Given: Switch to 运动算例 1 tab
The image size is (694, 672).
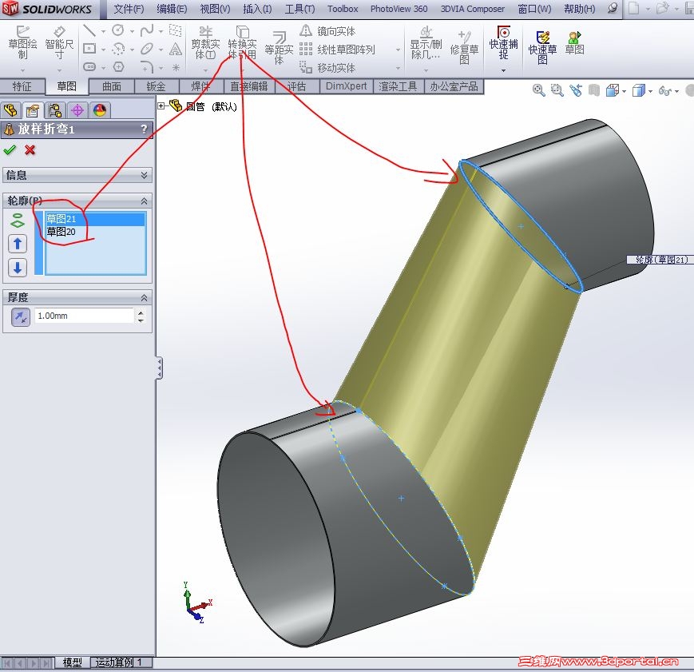Looking at the screenshot, I should click(x=121, y=662).
